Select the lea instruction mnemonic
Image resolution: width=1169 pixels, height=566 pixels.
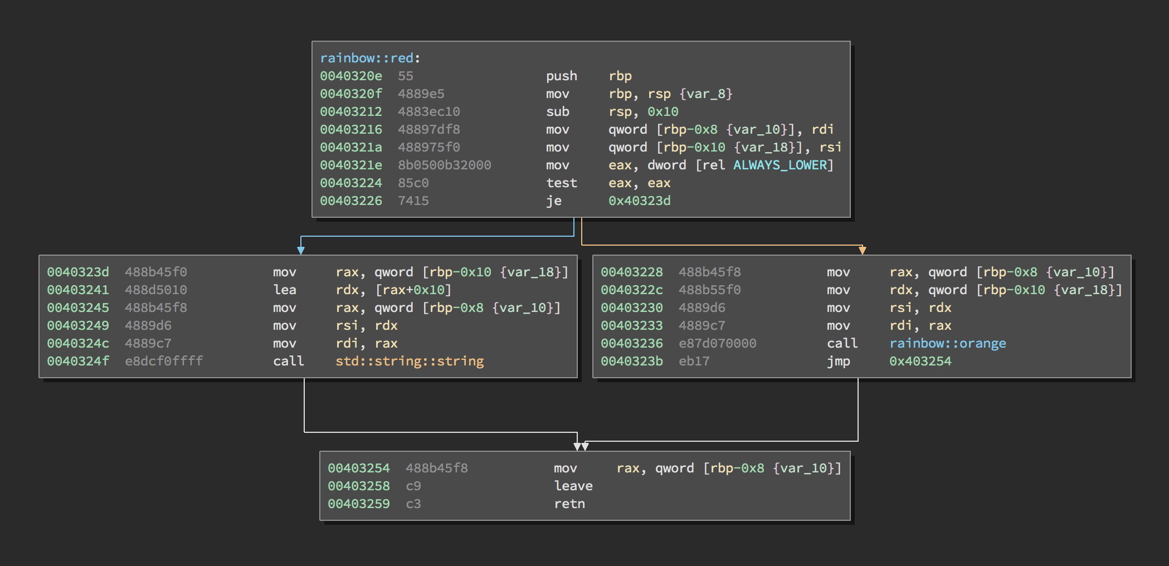click(284, 290)
